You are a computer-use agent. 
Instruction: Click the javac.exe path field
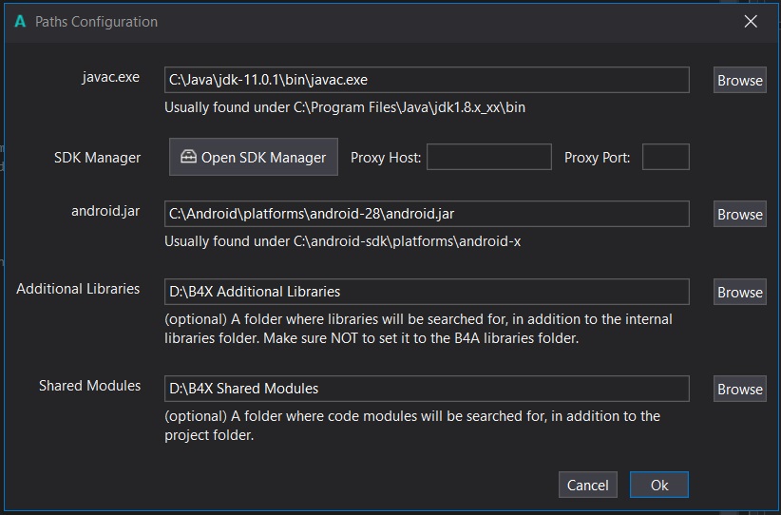[427, 81]
